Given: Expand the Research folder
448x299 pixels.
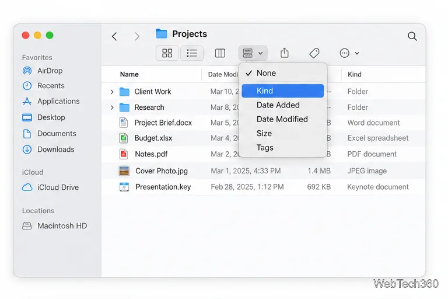Looking at the screenshot, I should (112, 107).
